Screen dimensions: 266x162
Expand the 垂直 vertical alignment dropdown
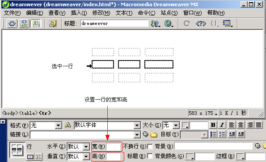click(86, 156)
